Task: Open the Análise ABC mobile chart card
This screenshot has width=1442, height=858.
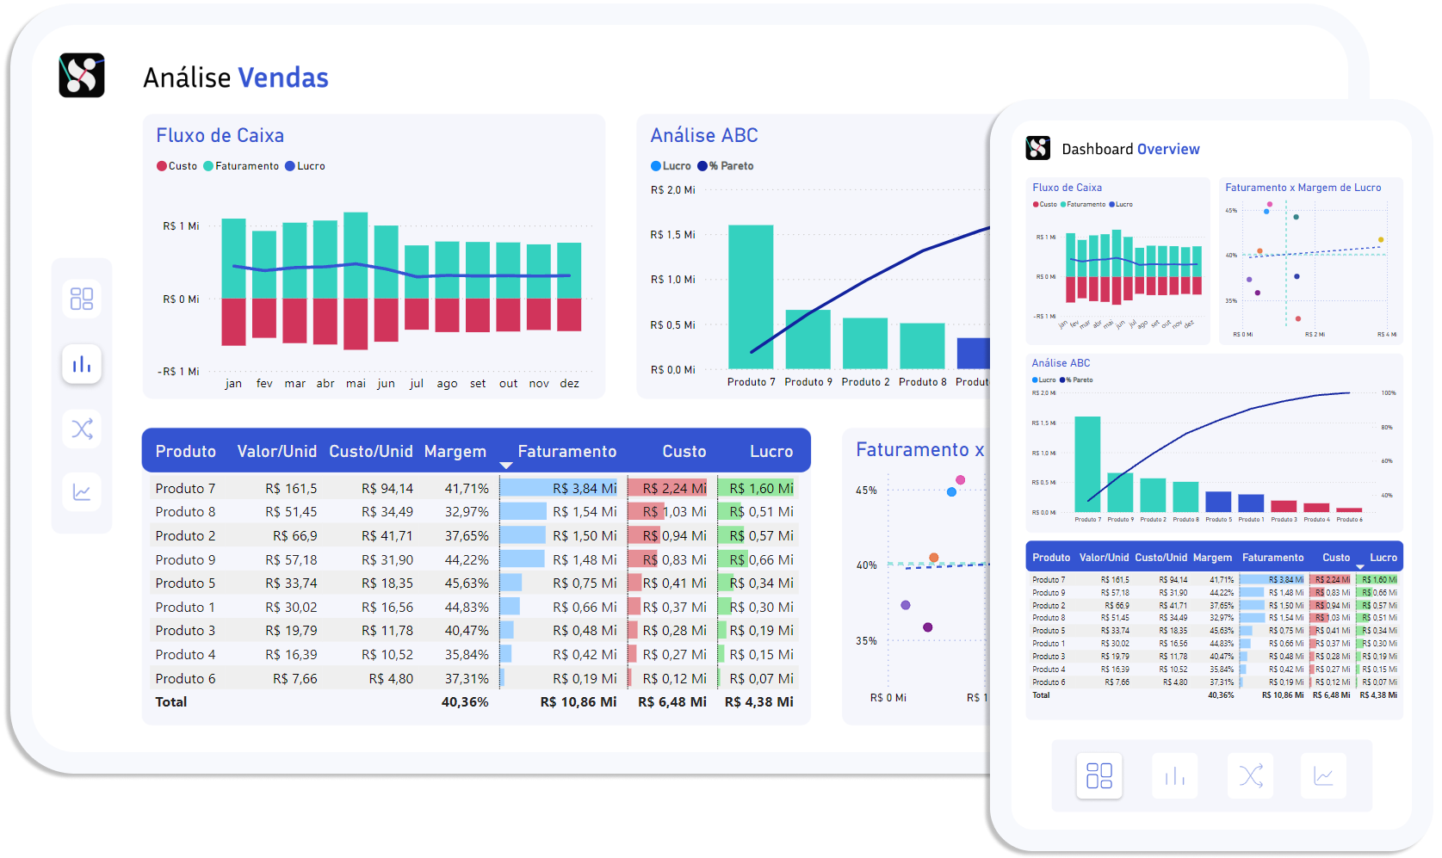Action: [x=1215, y=443]
